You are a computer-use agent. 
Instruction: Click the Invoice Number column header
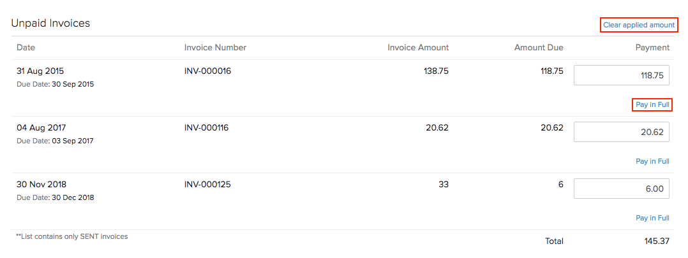[x=215, y=48]
